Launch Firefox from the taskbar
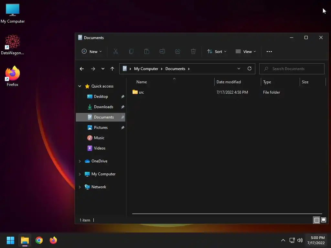The height and width of the screenshot is (248, 331). (53, 240)
